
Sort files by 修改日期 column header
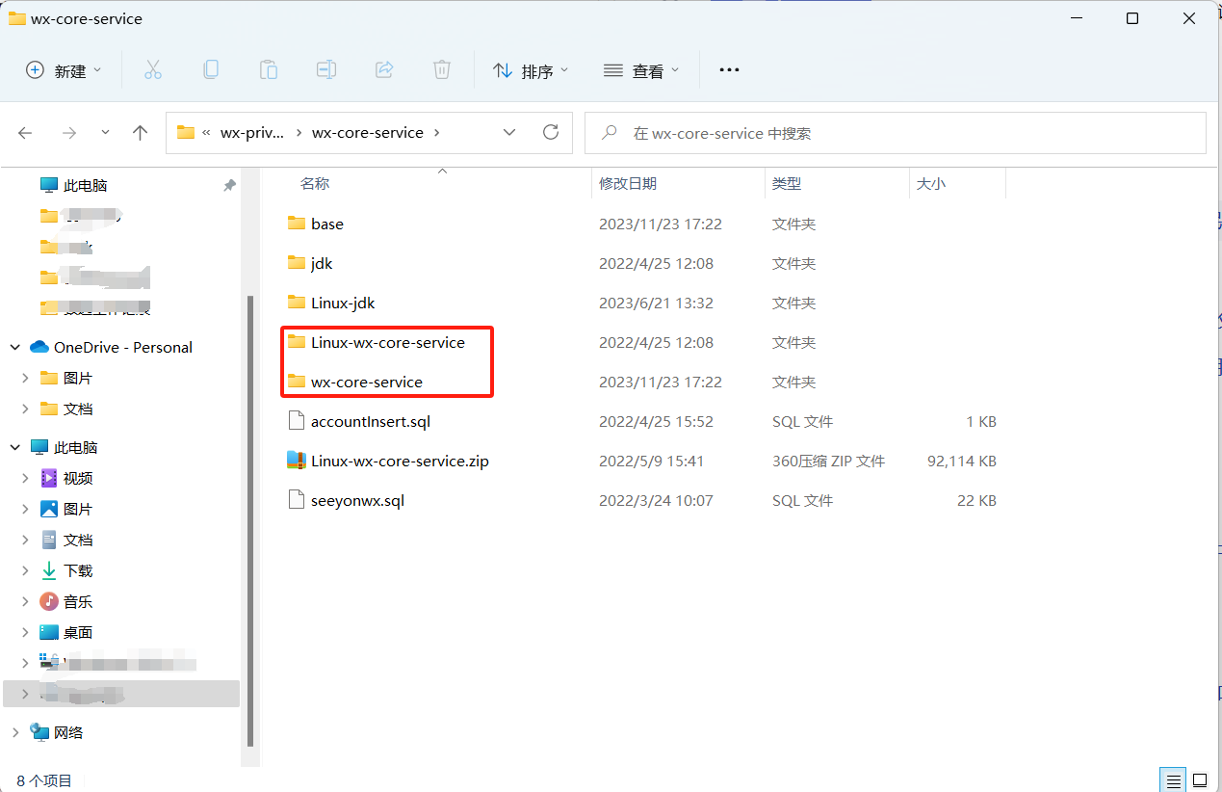tap(628, 183)
